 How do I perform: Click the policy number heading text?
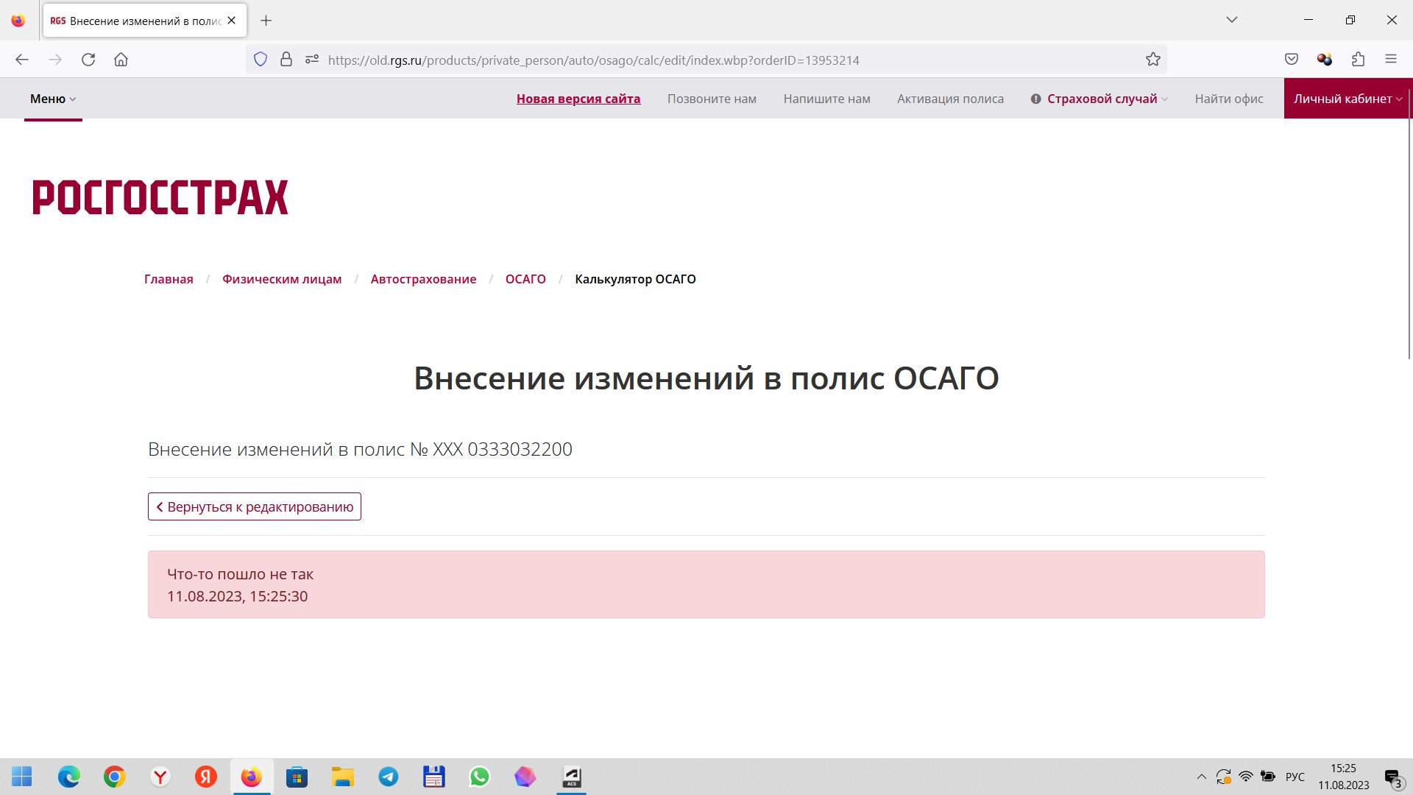click(x=360, y=449)
